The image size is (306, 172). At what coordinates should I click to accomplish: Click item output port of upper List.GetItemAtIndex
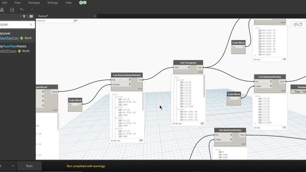point(282,82)
